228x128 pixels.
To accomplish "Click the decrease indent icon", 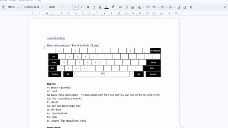I will point(179,7).
